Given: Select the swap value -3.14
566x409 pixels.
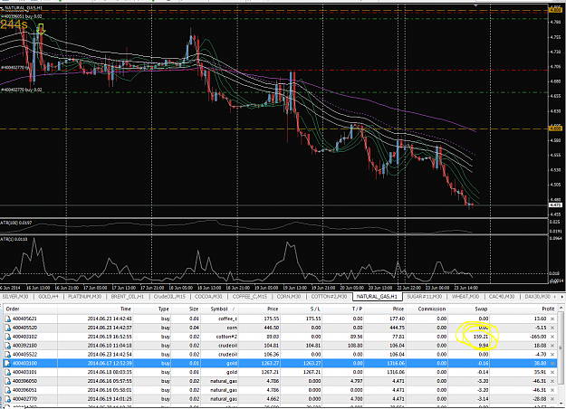Looking at the screenshot, I should [x=483, y=399].
